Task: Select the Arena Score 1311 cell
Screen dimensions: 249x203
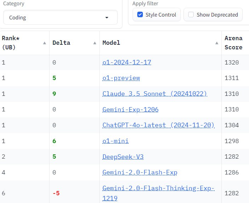Action: tap(232, 78)
